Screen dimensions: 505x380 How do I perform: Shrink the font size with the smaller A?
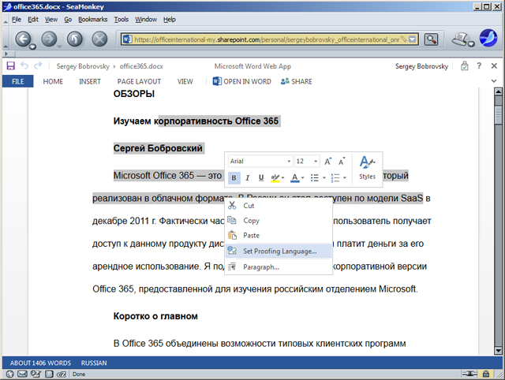[x=342, y=161]
